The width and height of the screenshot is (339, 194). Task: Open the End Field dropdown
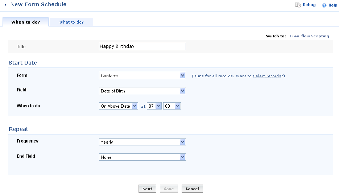142,157
